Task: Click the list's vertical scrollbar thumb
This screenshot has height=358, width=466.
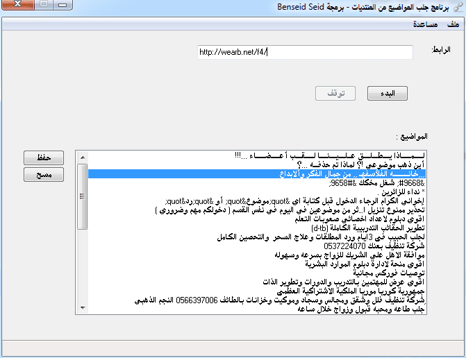Action: click(83, 196)
